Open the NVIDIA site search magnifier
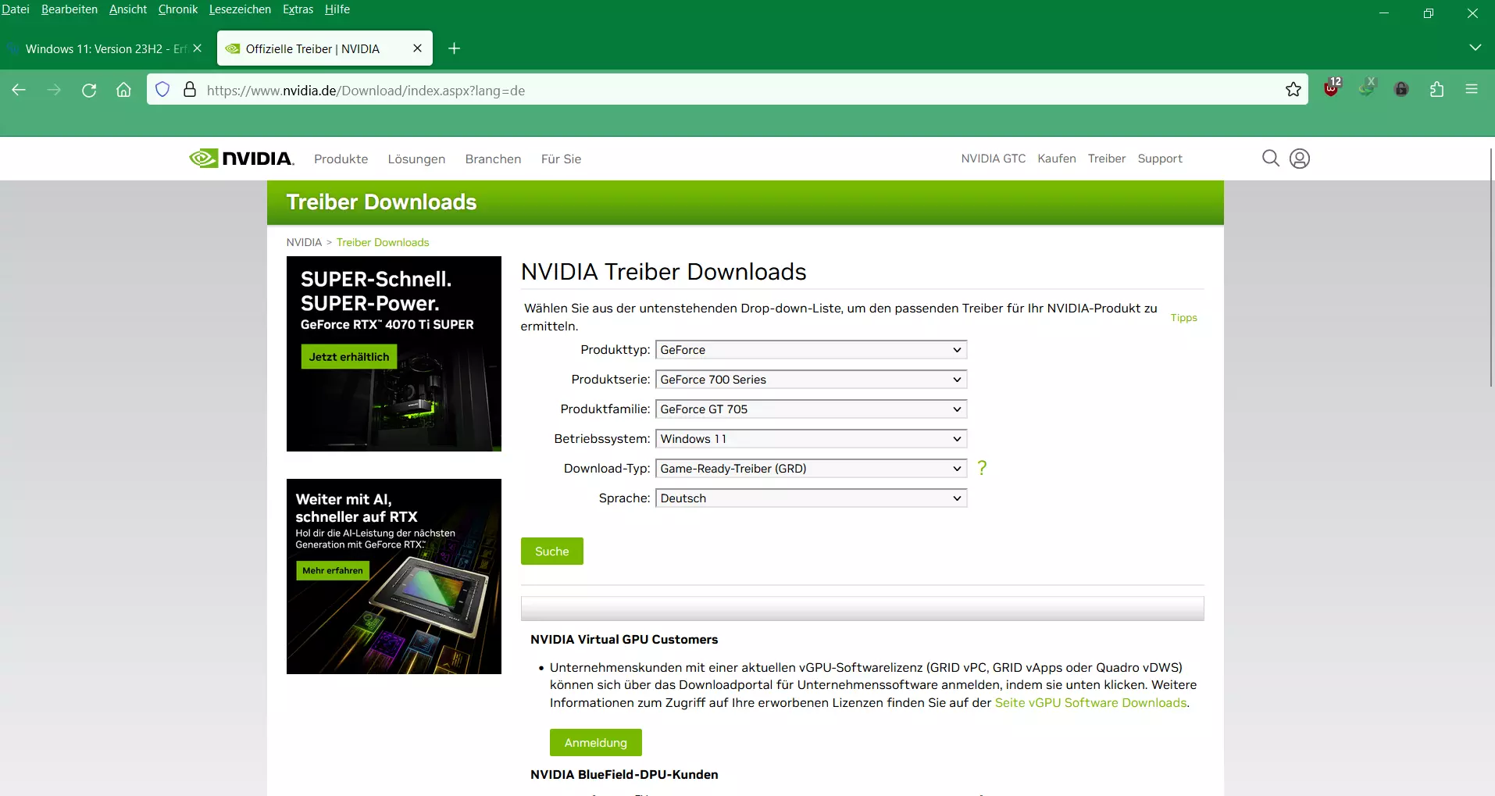The height and width of the screenshot is (796, 1495). pyautogui.click(x=1271, y=159)
